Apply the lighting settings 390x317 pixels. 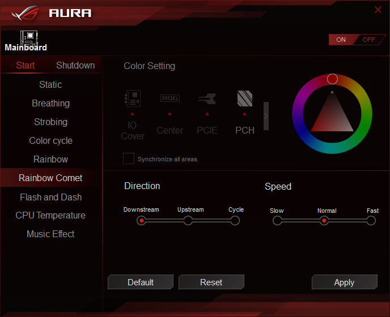tap(345, 282)
